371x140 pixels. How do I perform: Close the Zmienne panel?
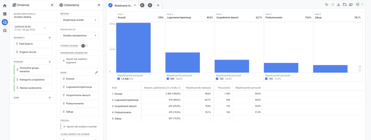[52, 5]
